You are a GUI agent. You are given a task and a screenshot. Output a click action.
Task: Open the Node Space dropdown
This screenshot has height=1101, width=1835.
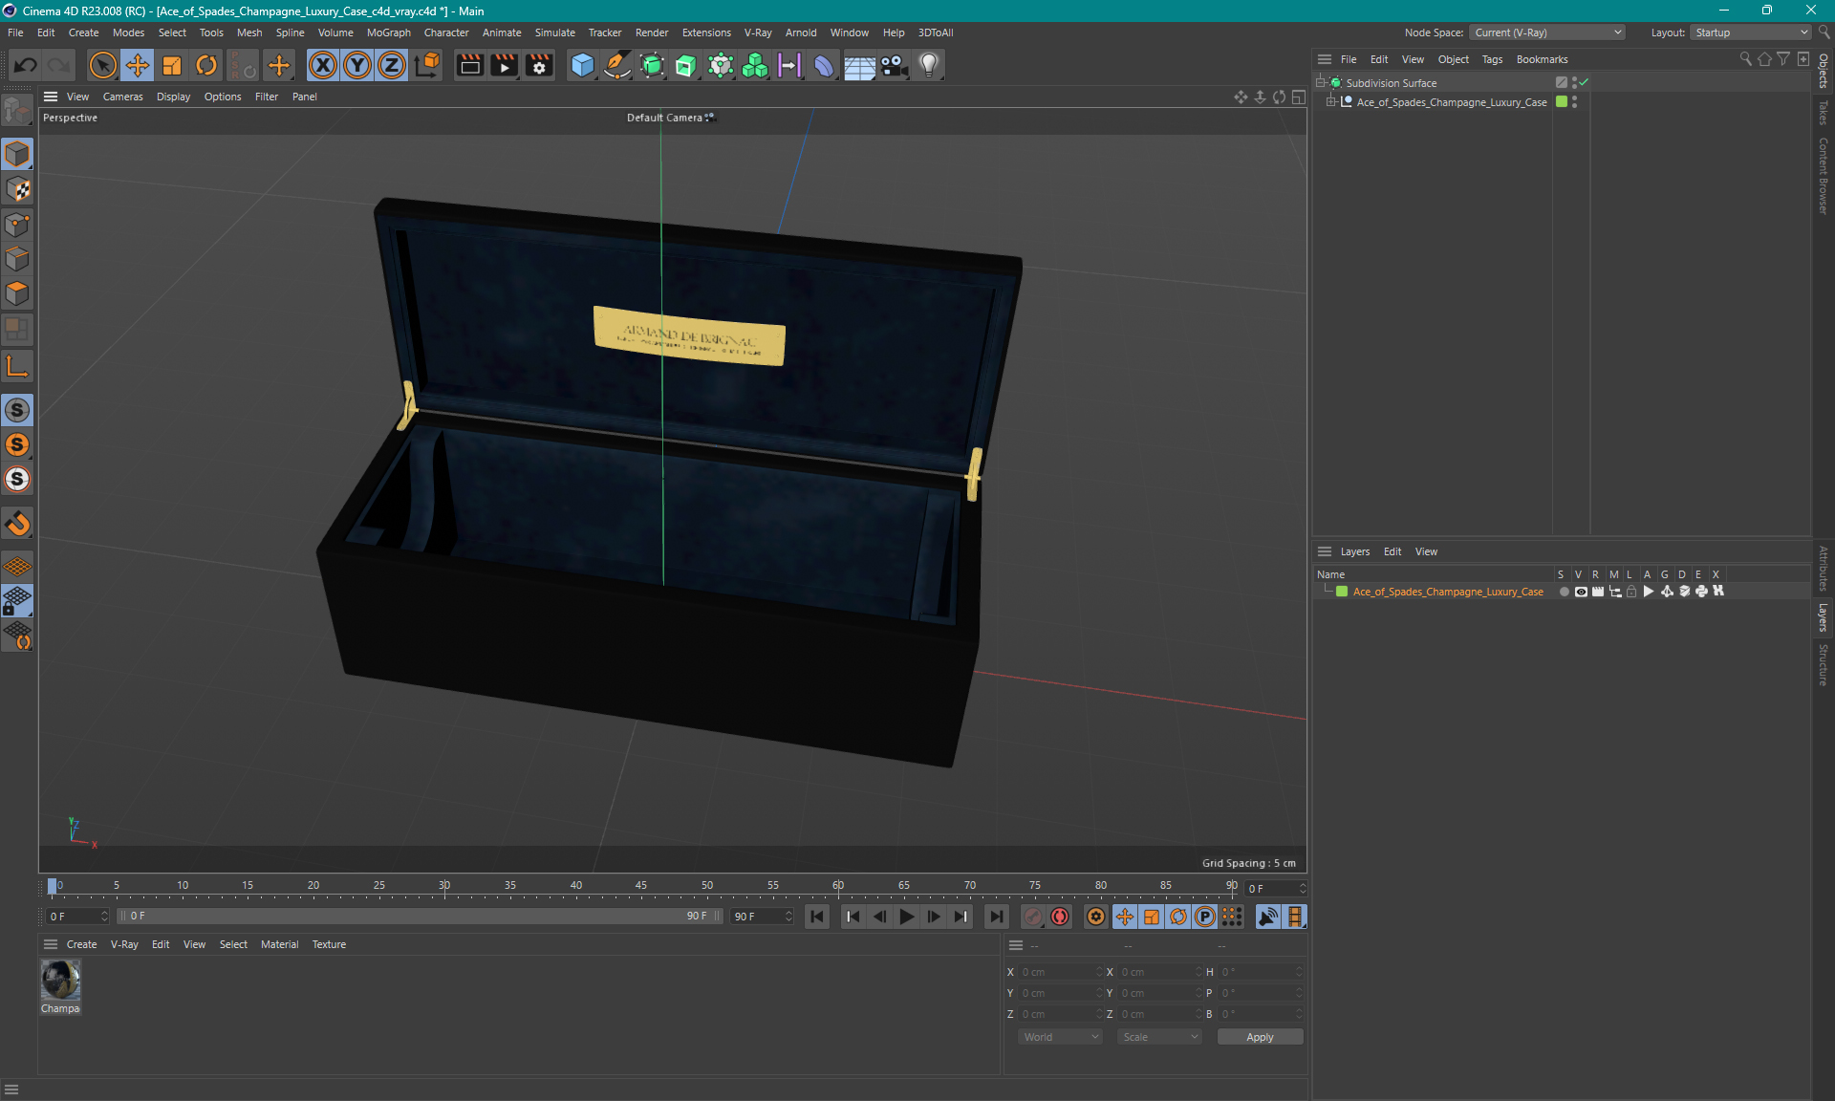pos(1546,32)
